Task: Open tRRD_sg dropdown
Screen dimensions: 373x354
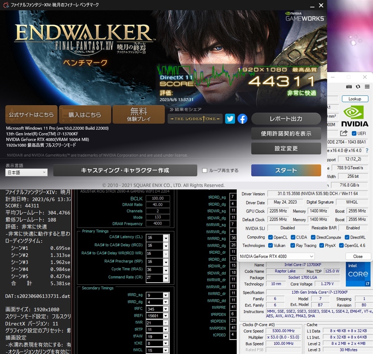Action: click(166, 295)
